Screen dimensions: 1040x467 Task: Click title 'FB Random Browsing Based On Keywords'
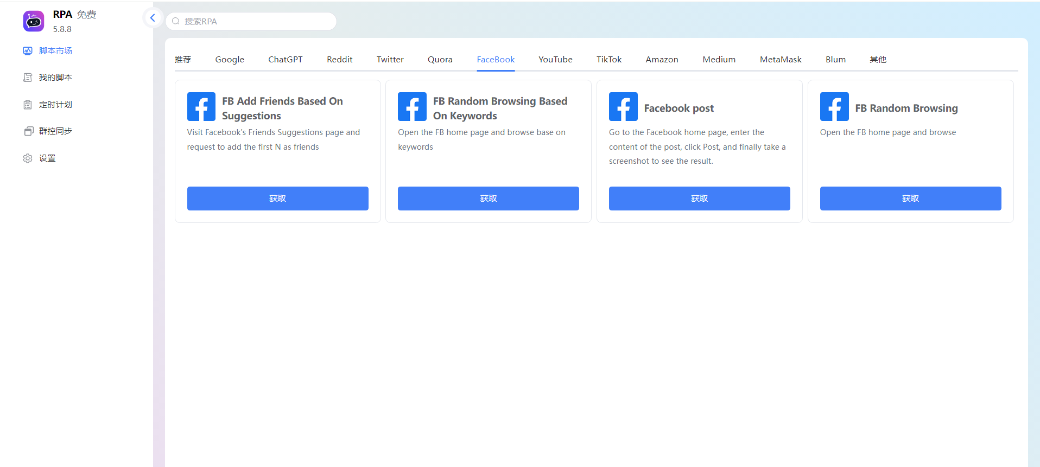point(500,108)
